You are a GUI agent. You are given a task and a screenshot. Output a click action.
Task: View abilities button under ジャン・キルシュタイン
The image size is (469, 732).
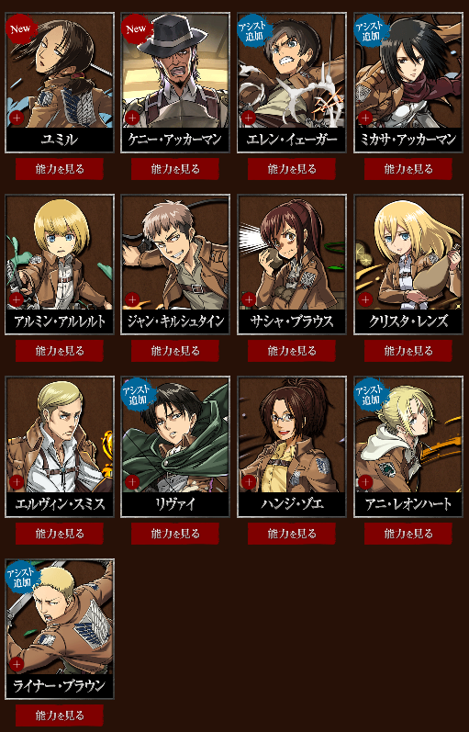175,351
